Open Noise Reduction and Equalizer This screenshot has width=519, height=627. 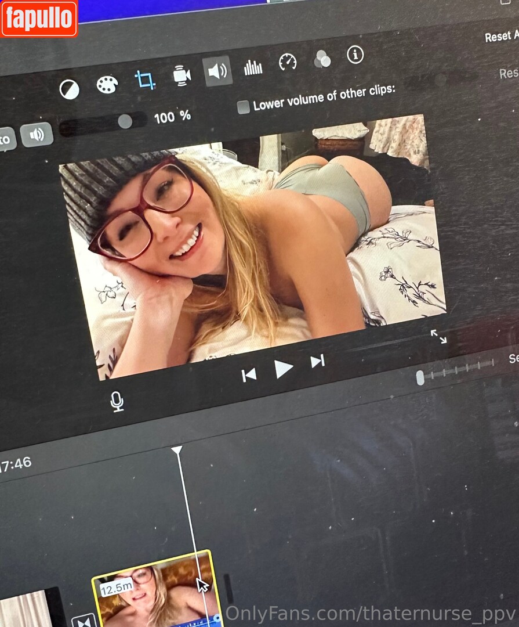[253, 68]
